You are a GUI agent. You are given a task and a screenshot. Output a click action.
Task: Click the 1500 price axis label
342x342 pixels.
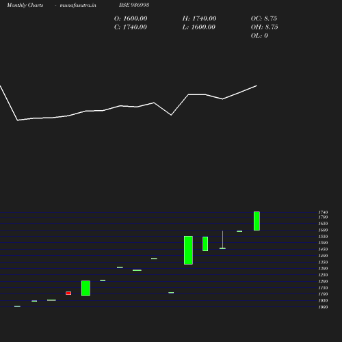click(x=323, y=243)
